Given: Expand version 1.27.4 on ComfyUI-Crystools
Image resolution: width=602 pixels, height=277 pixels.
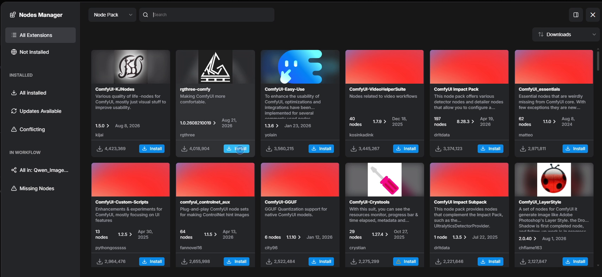Looking at the screenshot, I should point(380,234).
